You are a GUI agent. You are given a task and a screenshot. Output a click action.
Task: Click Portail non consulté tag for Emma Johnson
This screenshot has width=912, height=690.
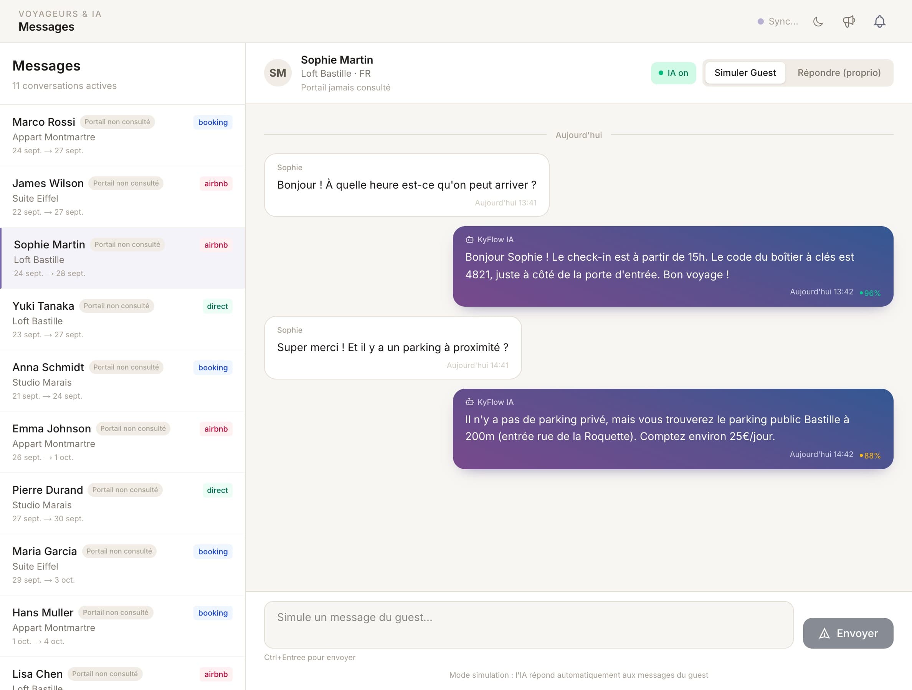click(133, 429)
